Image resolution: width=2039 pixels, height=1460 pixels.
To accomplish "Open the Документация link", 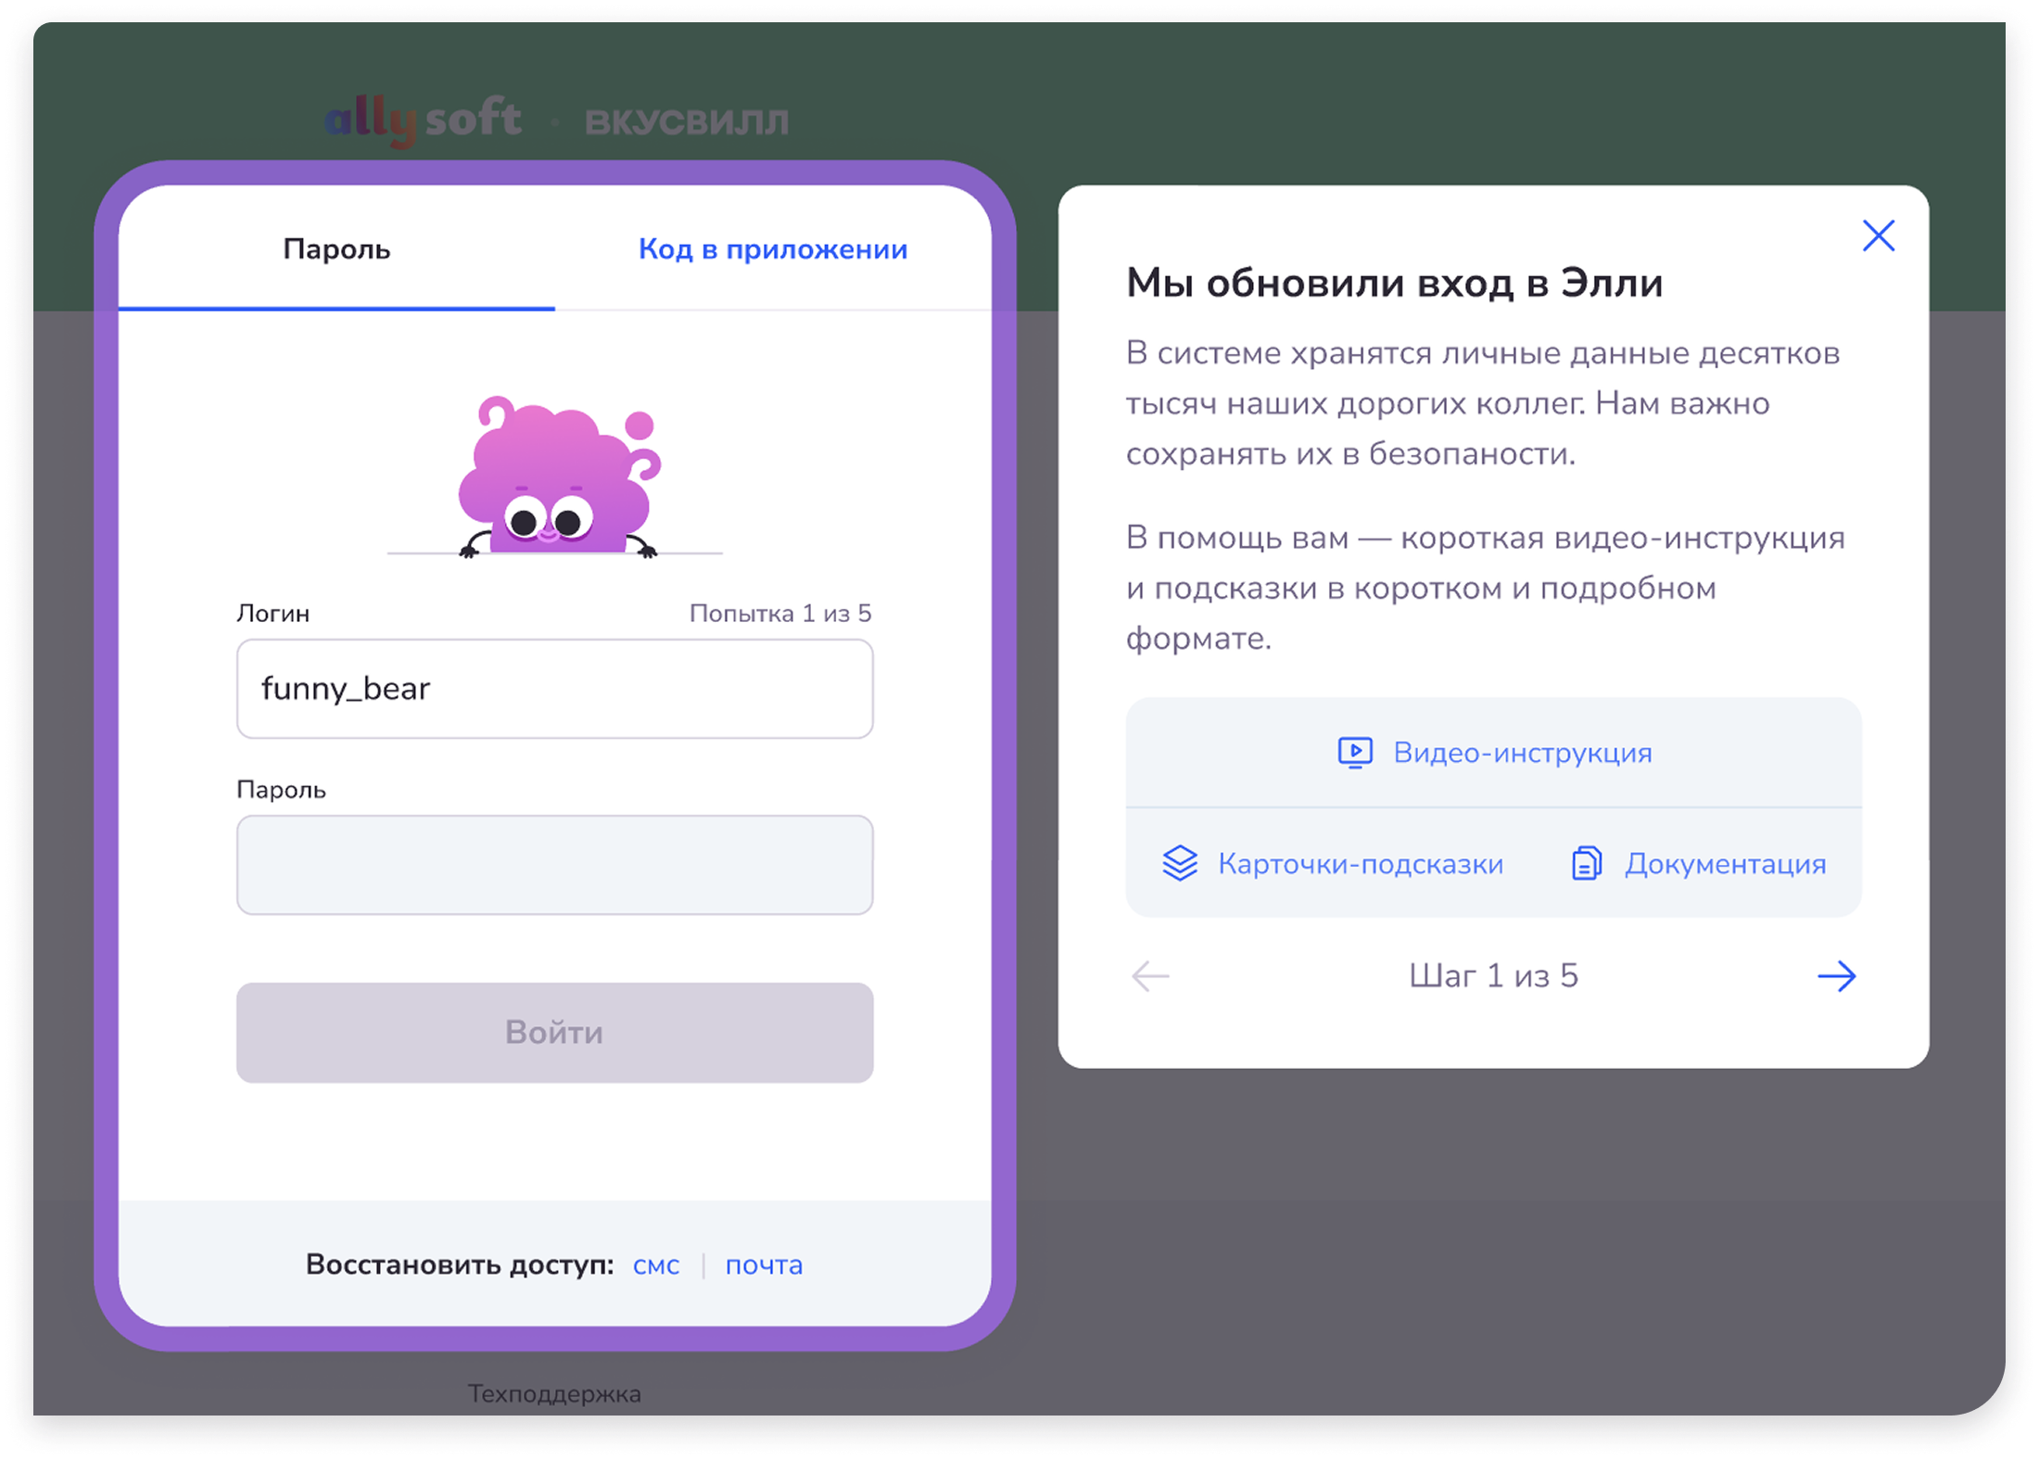I will pyautogui.click(x=1725, y=864).
